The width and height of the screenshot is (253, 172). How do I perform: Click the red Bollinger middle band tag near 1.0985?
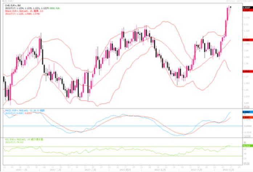point(248,40)
